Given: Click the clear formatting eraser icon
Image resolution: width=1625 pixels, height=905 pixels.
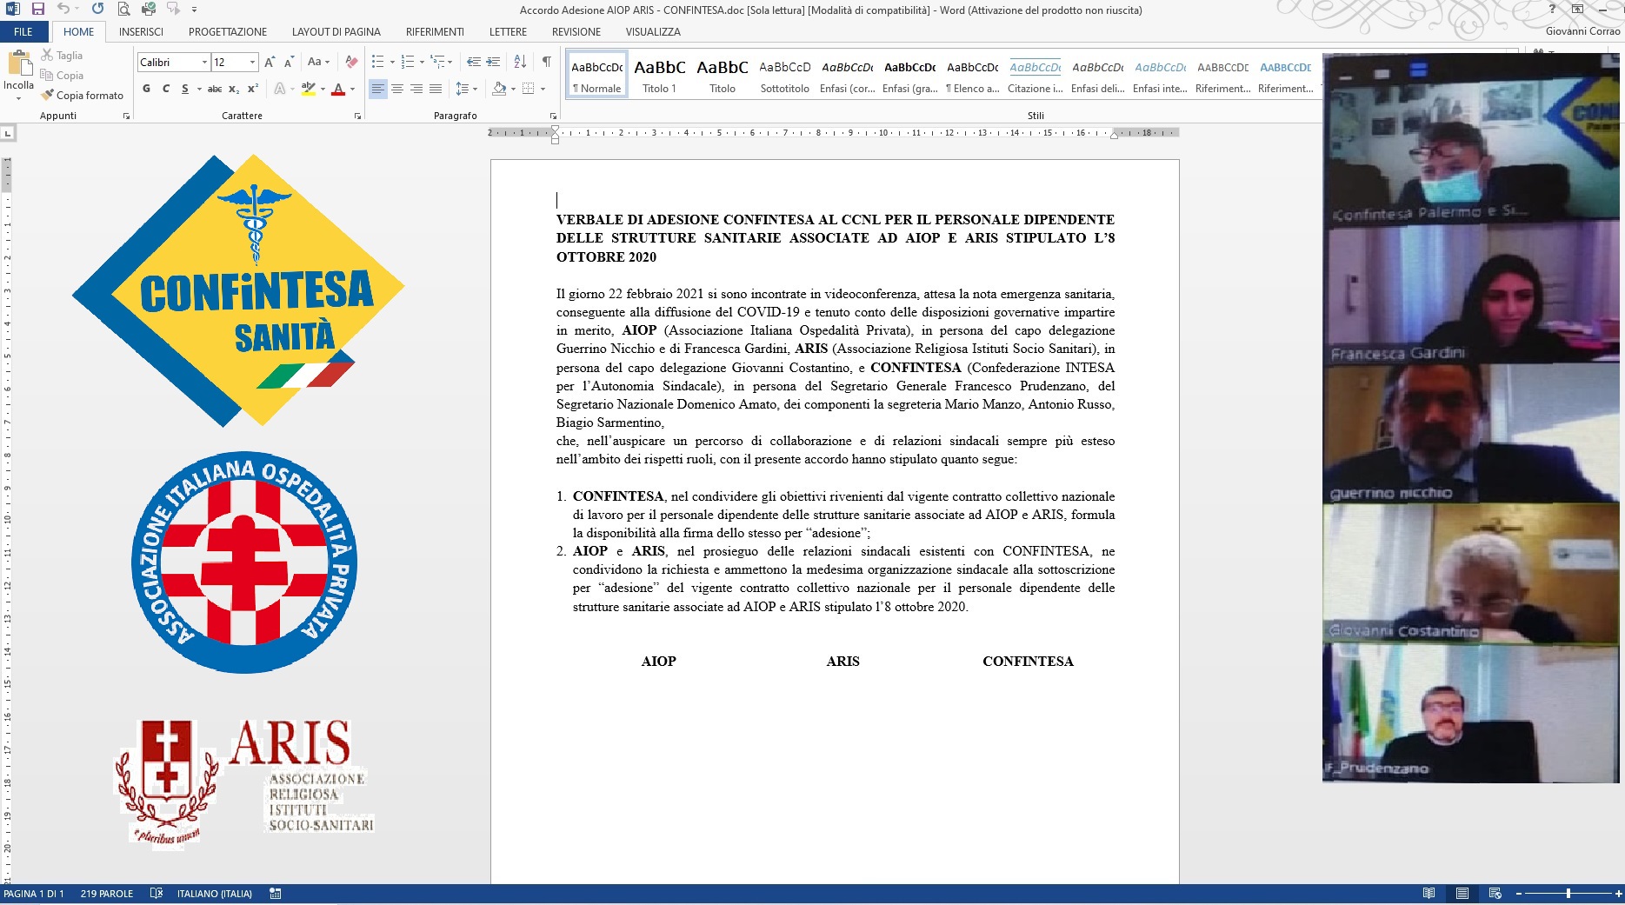Looking at the screenshot, I should 351,62.
